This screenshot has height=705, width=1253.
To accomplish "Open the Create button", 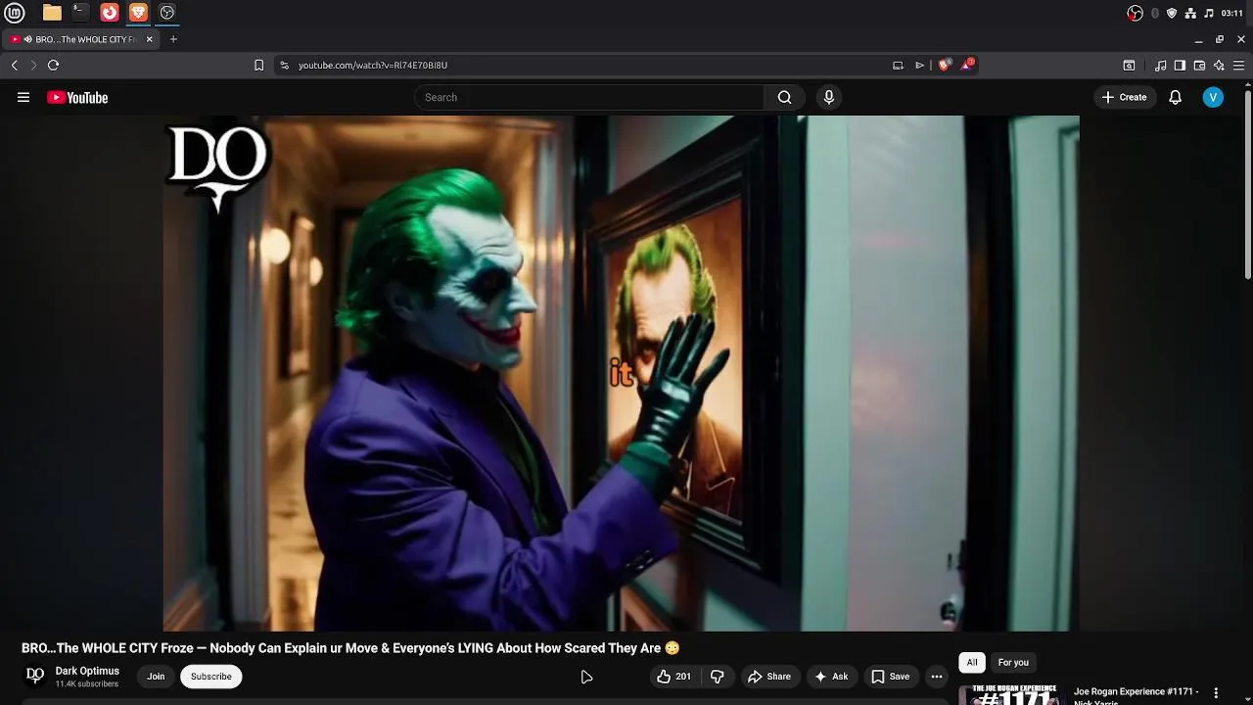I will pos(1124,97).
